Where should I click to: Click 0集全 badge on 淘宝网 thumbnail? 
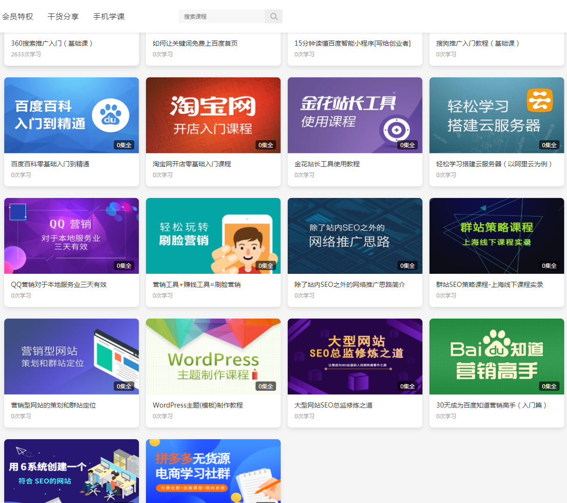(266, 145)
